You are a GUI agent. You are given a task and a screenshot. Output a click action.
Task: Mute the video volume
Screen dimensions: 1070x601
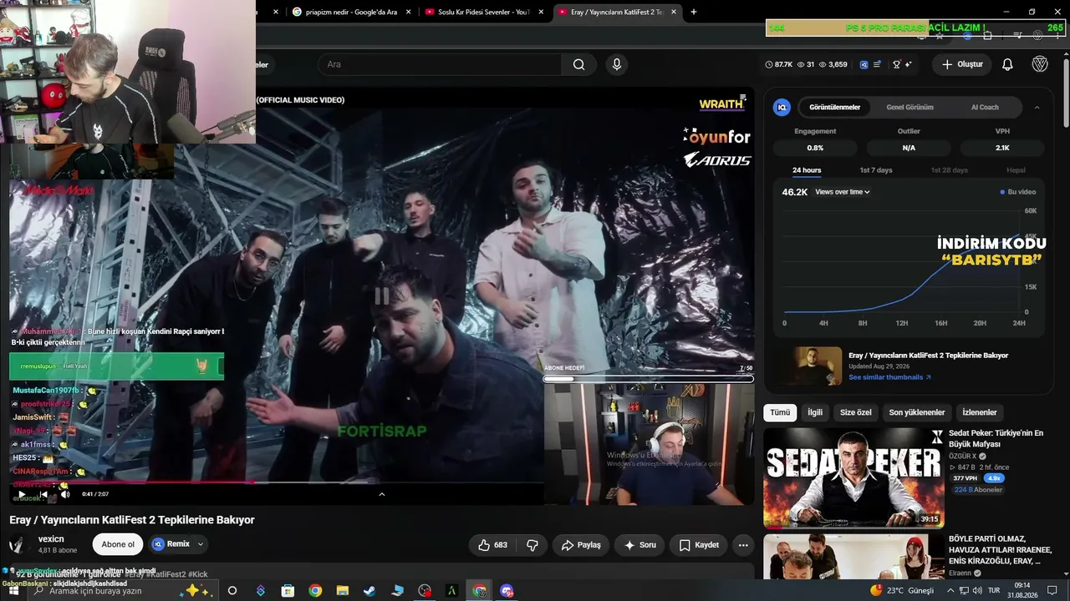pyautogui.click(x=65, y=494)
